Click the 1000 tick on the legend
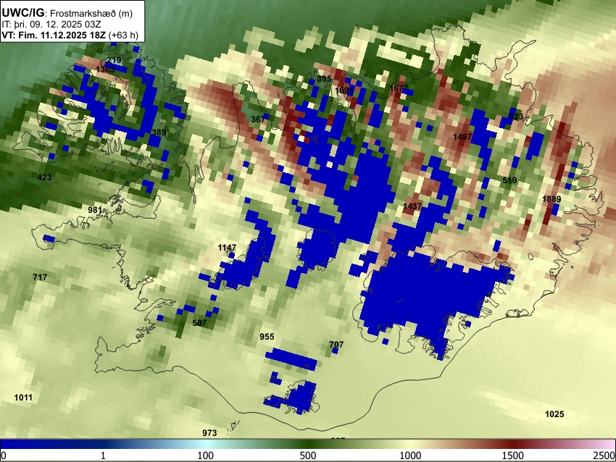Viewport: 616px width, 462px height. (x=410, y=455)
